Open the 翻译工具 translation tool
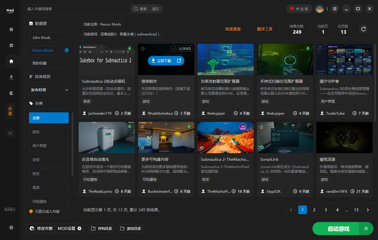Viewport: 378px width, 240px height. click(265, 29)
